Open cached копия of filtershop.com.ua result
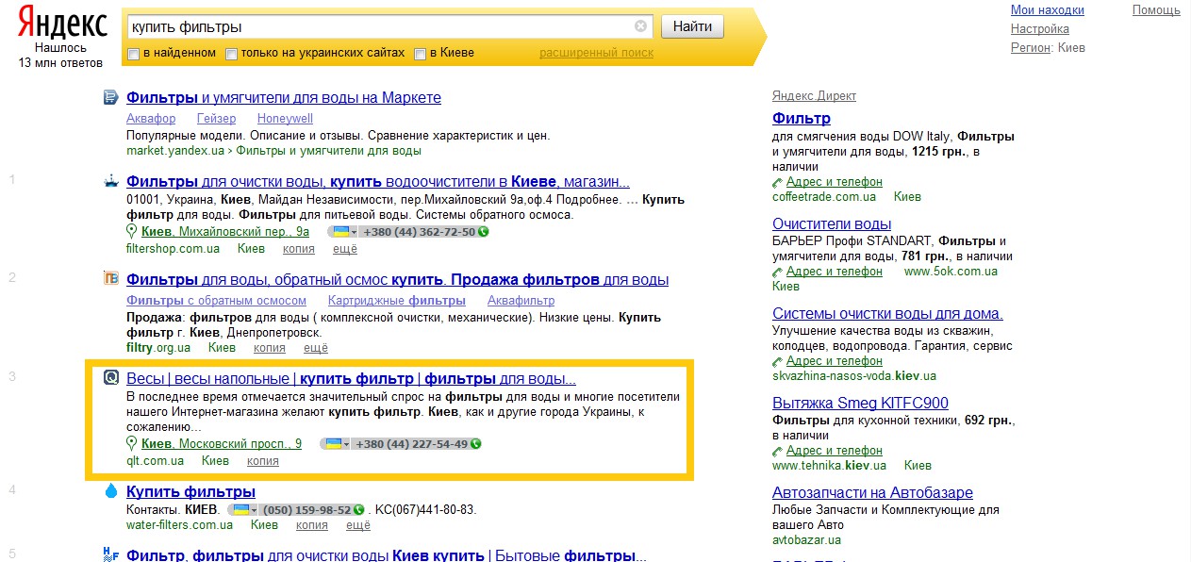The height and width of the screenshot is (562, 1191). tap(300, 249)
